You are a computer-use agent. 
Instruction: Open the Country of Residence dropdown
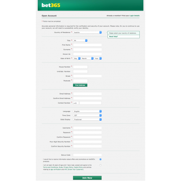pos(87,32)
